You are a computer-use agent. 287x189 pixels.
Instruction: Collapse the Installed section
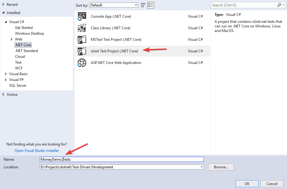pyautogui.click(x=3, y=12)
